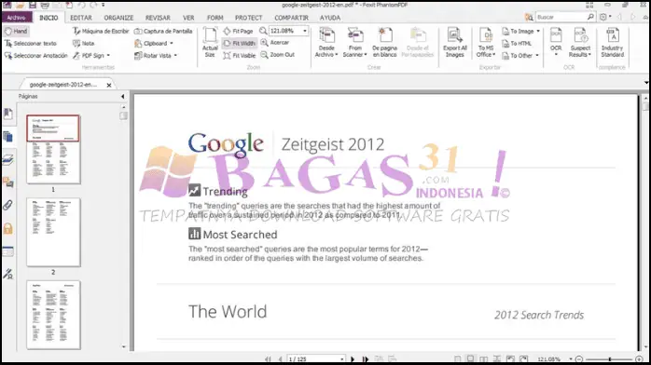Click the OCR icon in ribbon
Viewport: 651px width, 365px height.
pyautogui.click(x=556, y=41)
